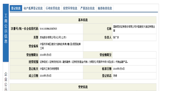Image resolution: width=174 pixels, height=91 pixels.
Task: Switch to 动产抵押登记信息 tab
Action: pyautogui.click(x=33, y=8)
